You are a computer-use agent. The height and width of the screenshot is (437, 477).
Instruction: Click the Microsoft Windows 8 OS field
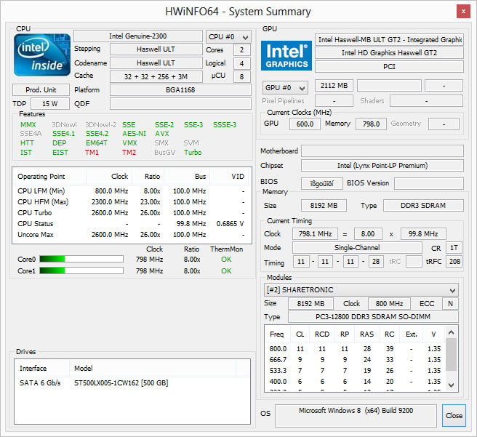coord(356,415)
